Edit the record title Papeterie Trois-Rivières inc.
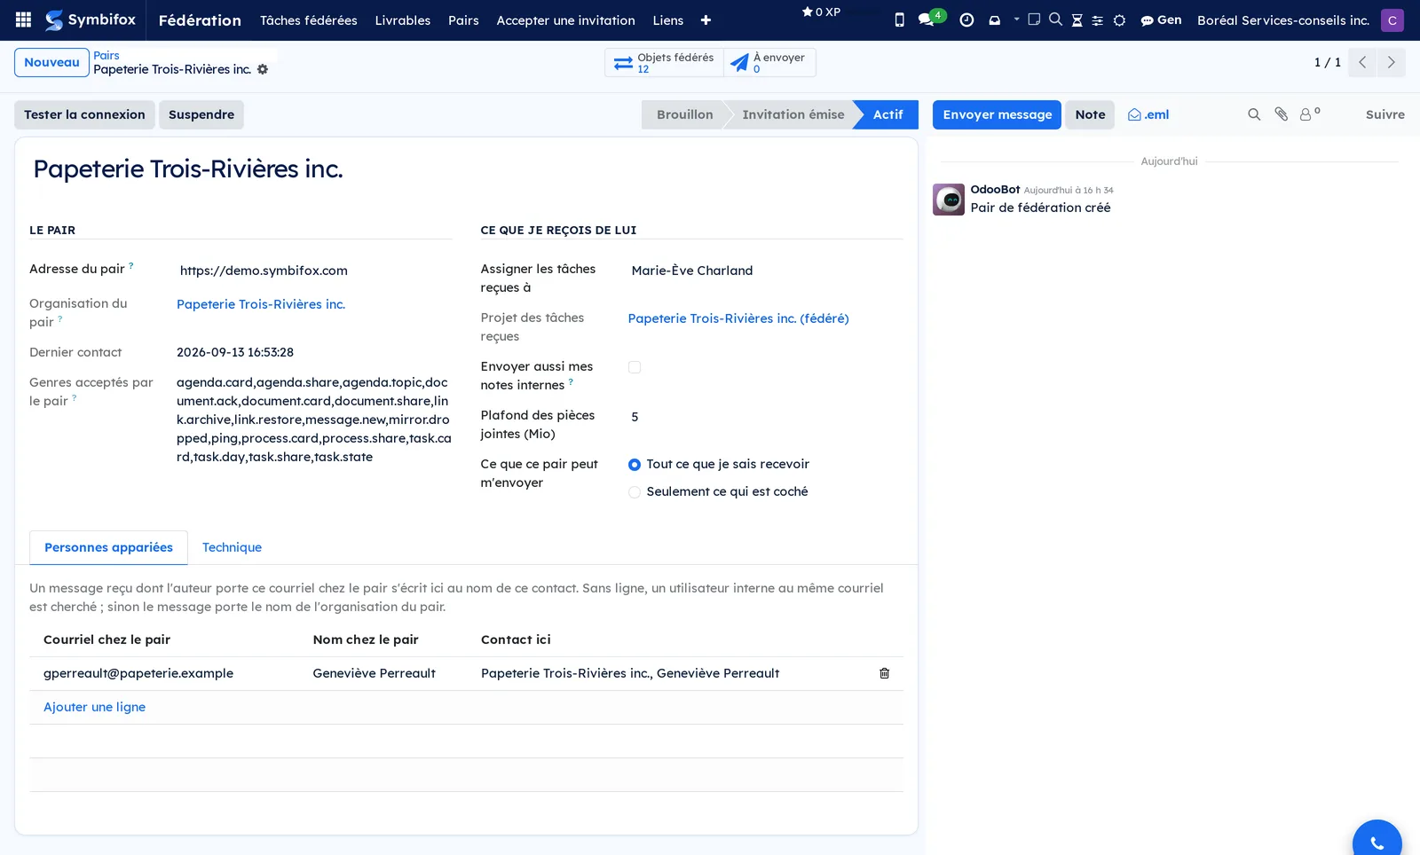The height and width of the screenshot is (855, 1420). 466,169
